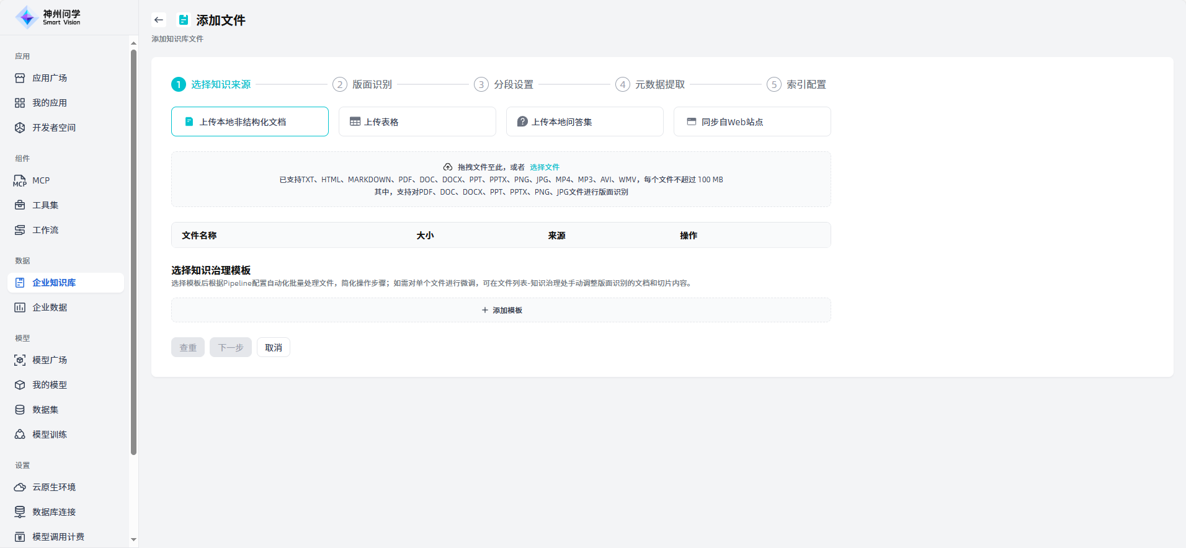1186x548 pixels.
Task: Switch to the 企业数据 menu item
Action: click(x=50, y=307)
